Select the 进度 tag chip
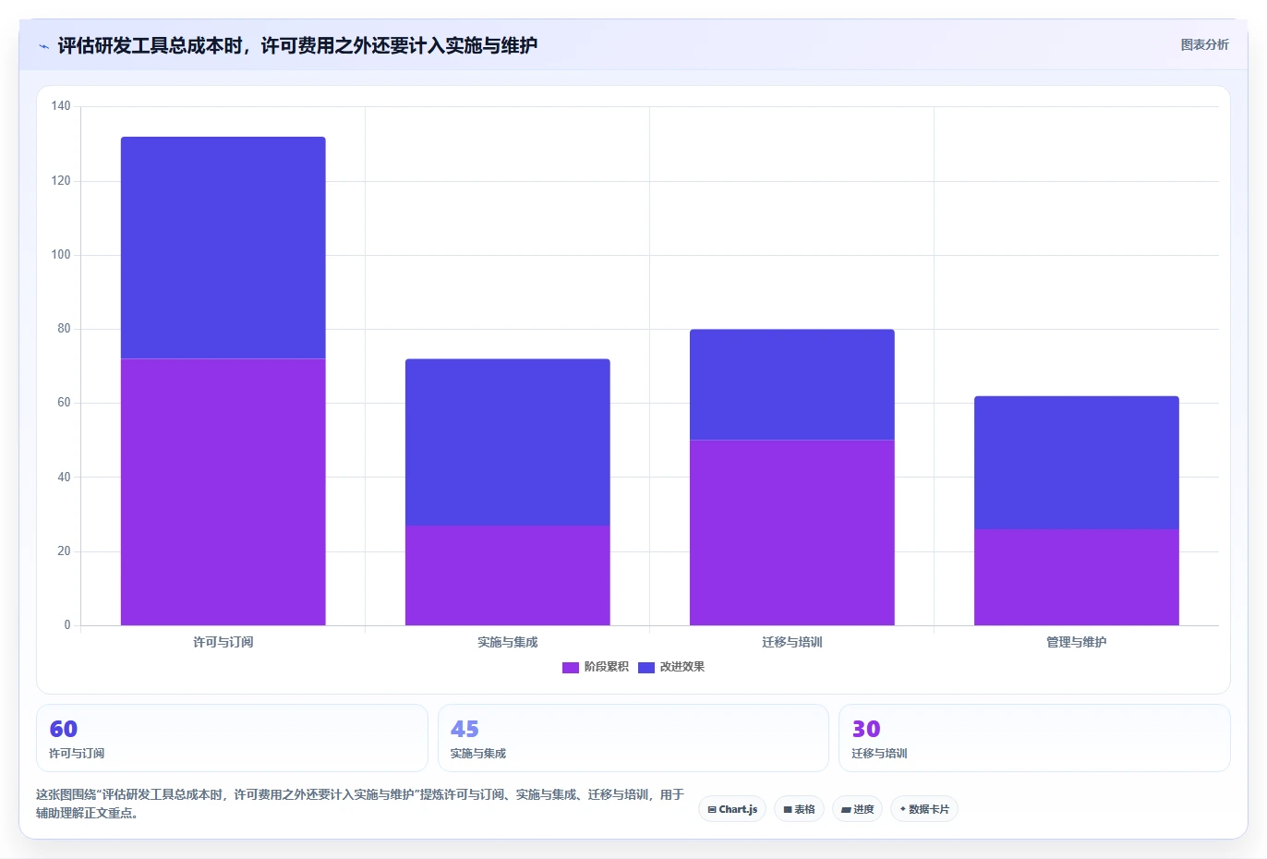Viewport: 1267px width, 859px height. tap(857, 809)
